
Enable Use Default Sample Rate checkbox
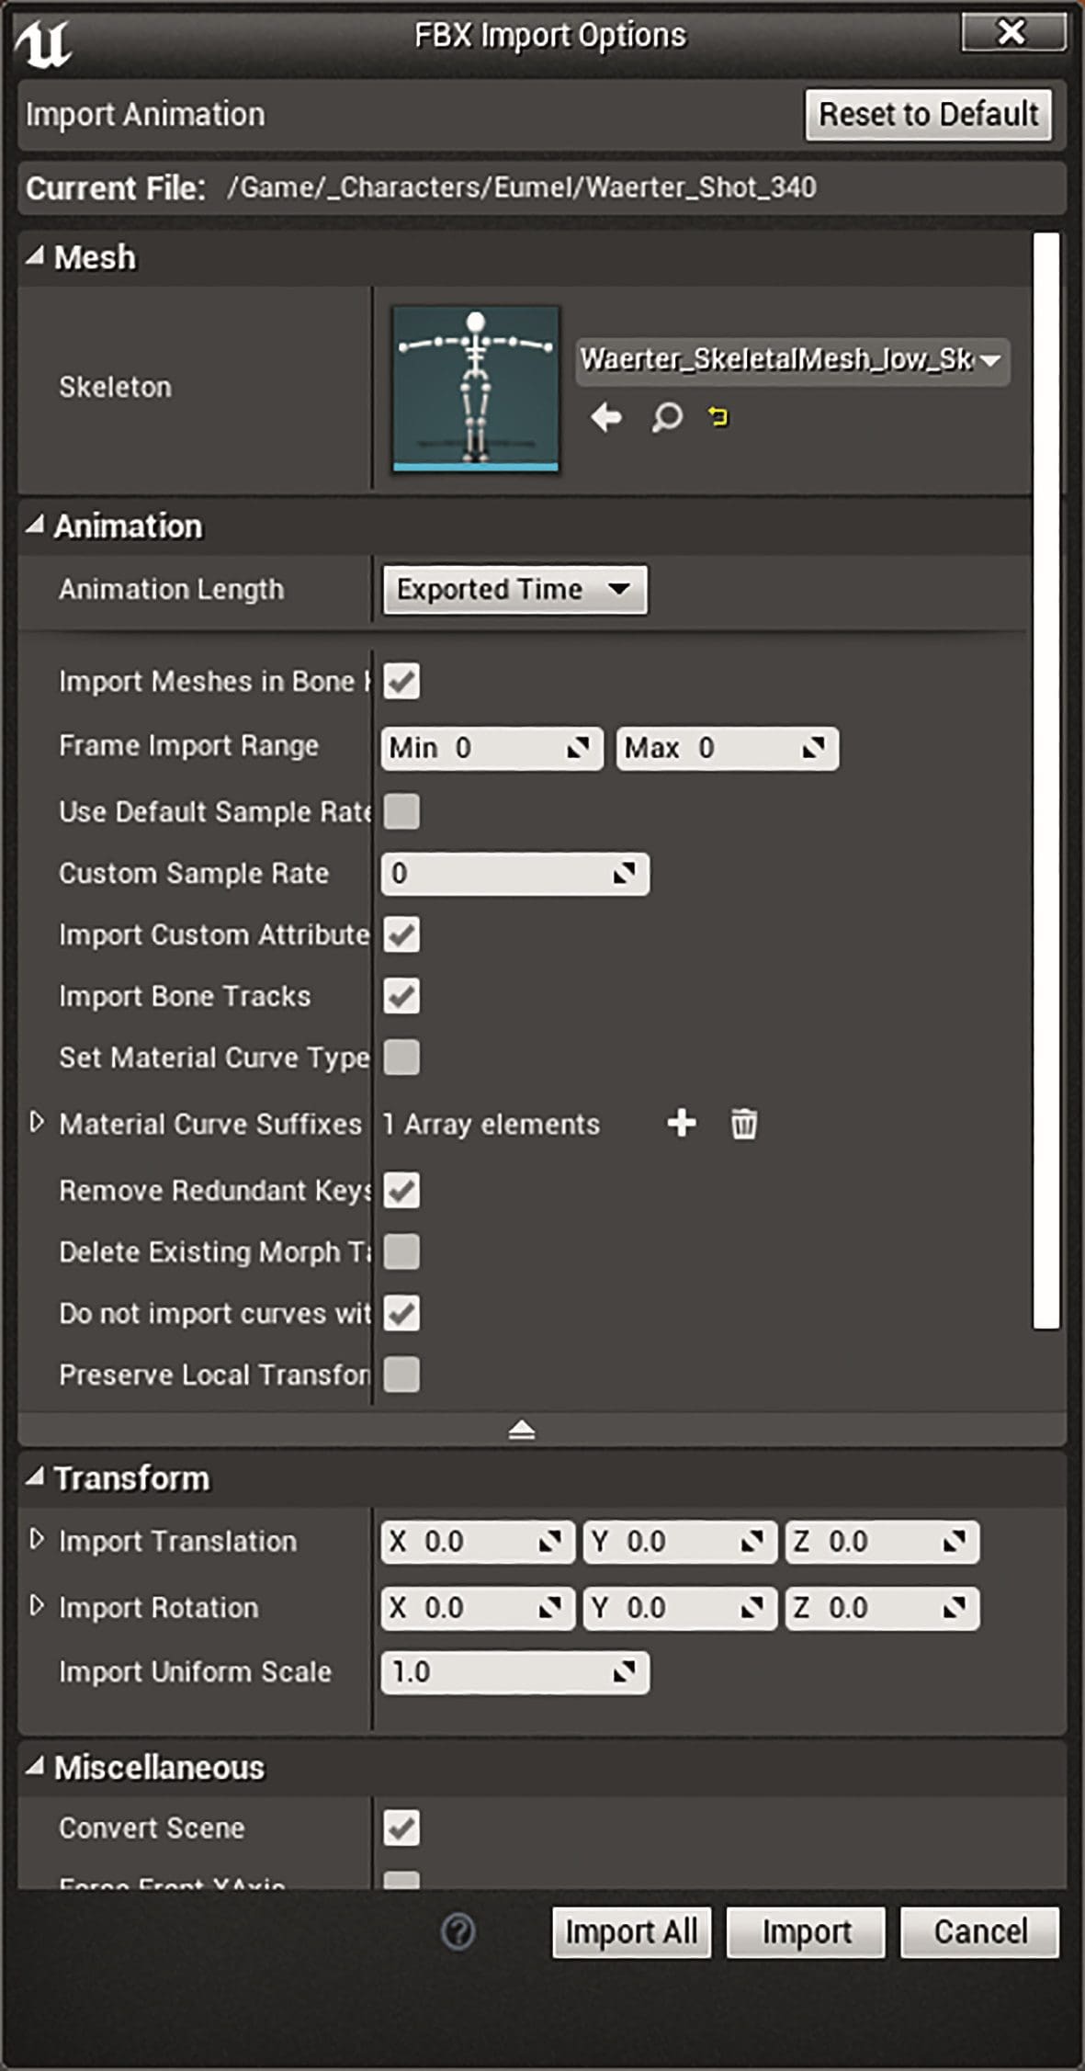pos(401,811)
